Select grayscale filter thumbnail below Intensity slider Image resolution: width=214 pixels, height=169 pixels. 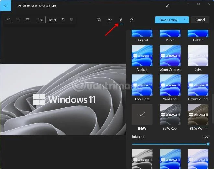tap(142, 159)
